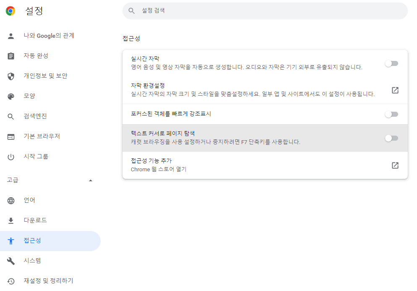Open 개인정보 및 보안 section
The width and height of the screenshot is (417, 291).
click(x=50, y=76)
